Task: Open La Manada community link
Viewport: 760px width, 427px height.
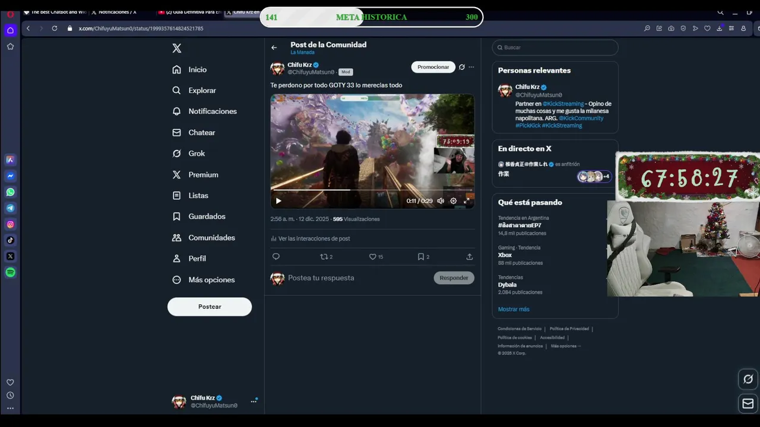Action: click(x=302, y=53)
